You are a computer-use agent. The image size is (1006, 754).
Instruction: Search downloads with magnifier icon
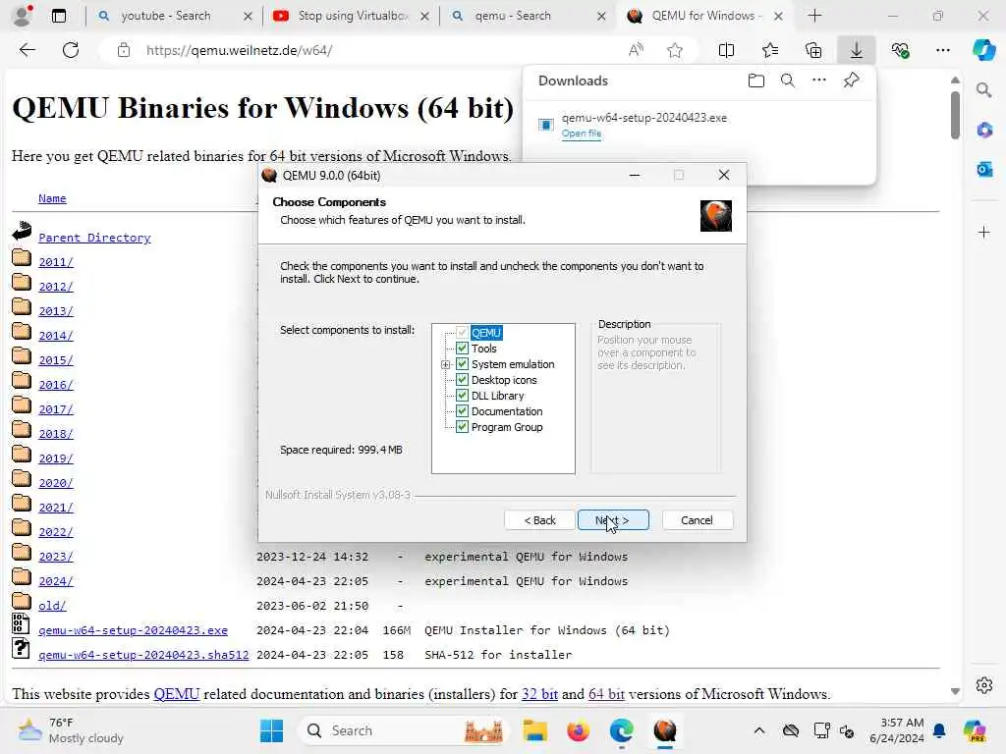pyautogui.click(x=788, y=81)
